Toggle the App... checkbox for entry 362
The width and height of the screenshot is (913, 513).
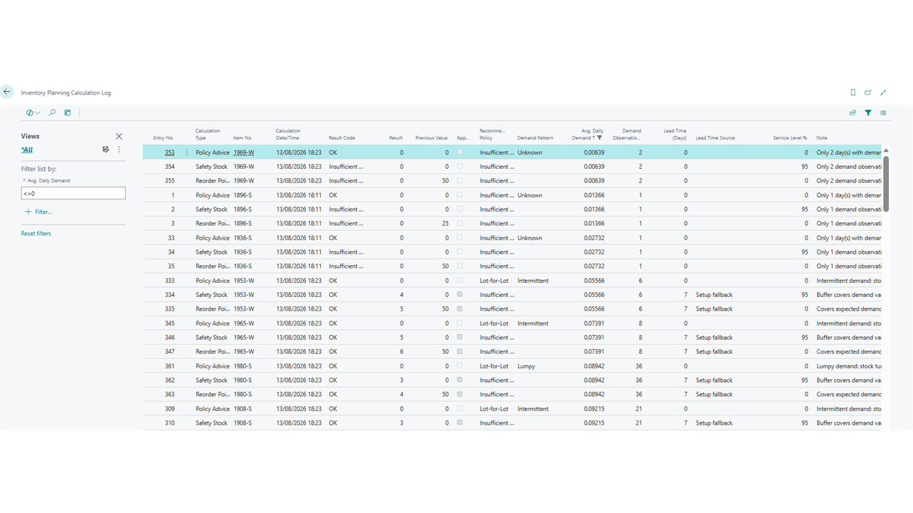click(x=460, y=380)
